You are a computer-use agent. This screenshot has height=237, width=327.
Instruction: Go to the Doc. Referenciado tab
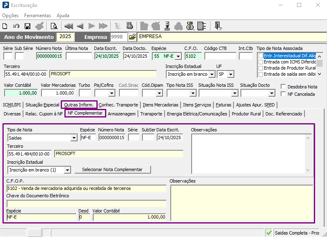coord(284,113)
